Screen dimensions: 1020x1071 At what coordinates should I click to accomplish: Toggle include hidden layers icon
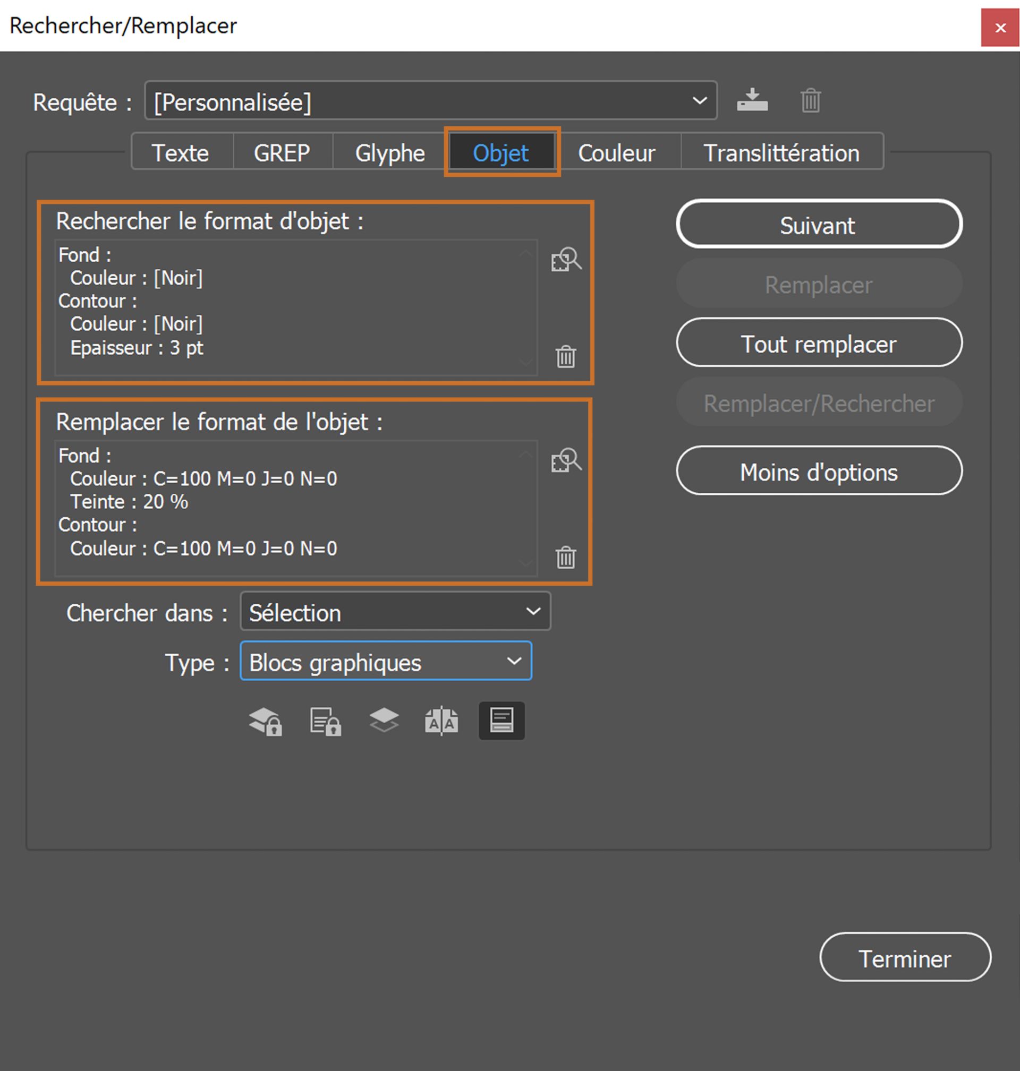click(384, 721)
